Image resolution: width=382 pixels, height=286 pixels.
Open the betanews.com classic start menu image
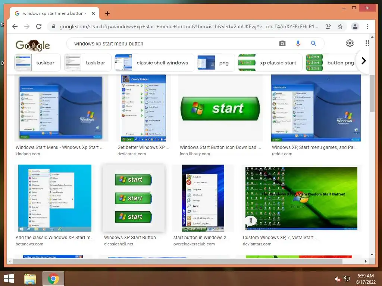[x=55, y=198]
